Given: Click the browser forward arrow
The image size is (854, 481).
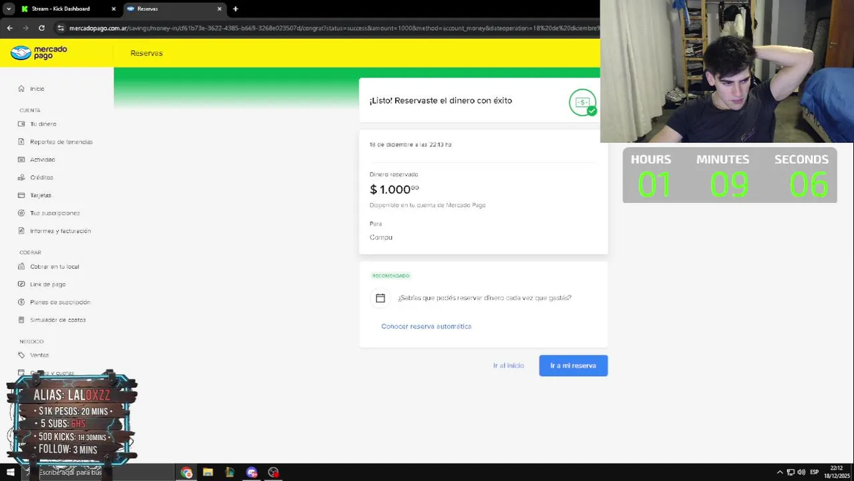Looking at the screenshot, I should 25,28.
